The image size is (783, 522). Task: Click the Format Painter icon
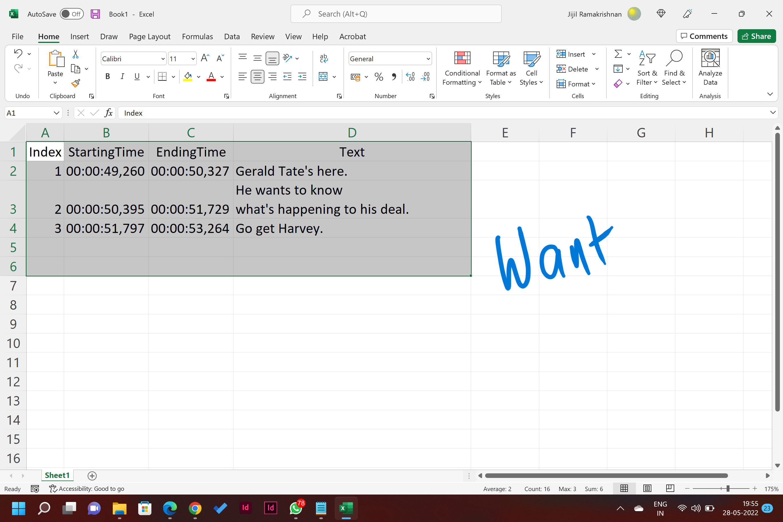click(76, 83)
